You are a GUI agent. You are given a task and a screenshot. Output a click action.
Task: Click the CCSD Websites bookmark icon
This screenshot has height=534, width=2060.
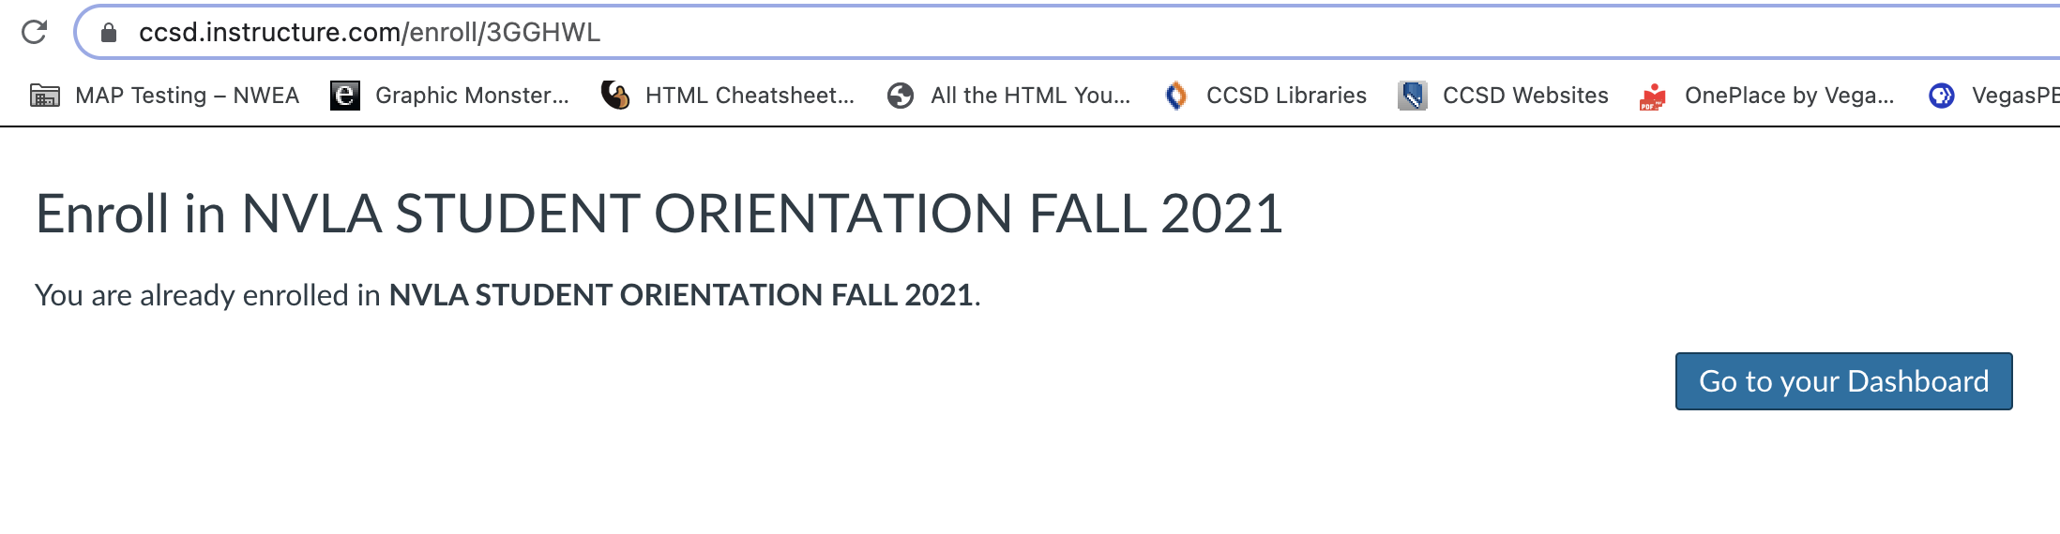coord(1413,96)
